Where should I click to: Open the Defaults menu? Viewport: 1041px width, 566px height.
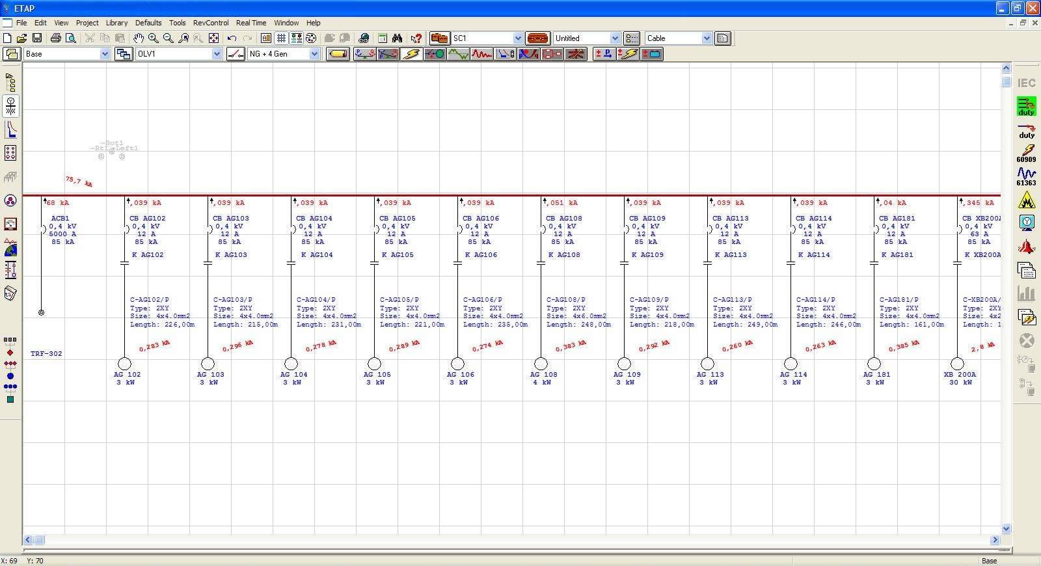[148, 23]
